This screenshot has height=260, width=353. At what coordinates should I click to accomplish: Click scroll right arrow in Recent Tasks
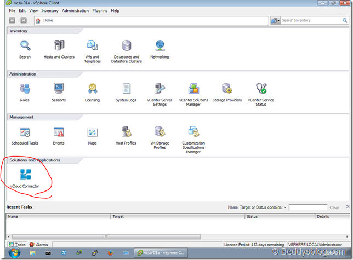click(347, 236)
